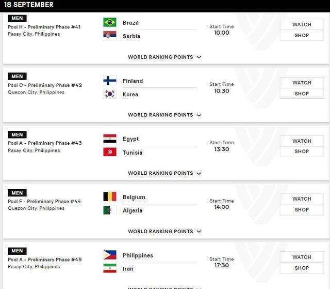This screenshot has height=289, width=330.
Task: Click the Tunisia flag icon
Action: 109,152
